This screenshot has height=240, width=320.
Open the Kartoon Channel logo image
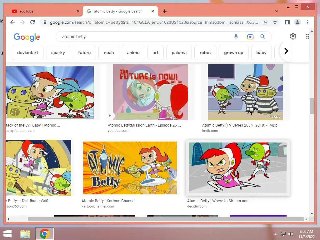[x=130, y=168]
